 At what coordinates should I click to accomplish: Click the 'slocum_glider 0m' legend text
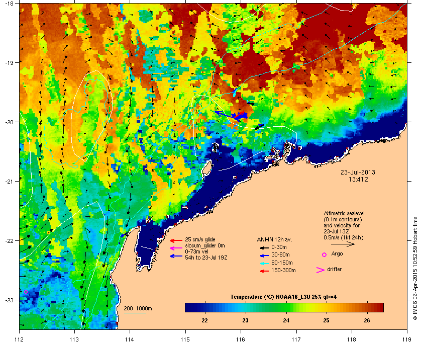pos(205,245)
